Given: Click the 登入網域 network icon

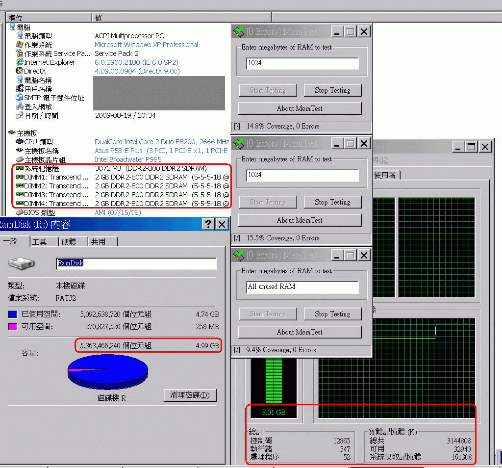Looking at the screenshot, I should 20,106.
